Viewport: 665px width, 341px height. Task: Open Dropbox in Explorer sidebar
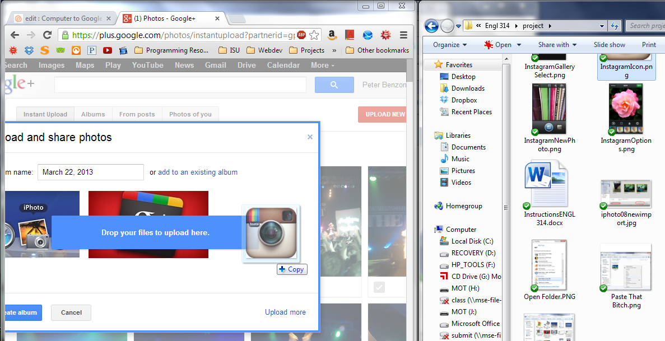tap(458, 100)
